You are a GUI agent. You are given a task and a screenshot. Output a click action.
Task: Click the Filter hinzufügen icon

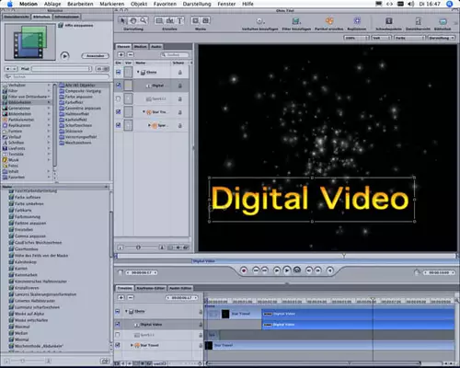(296, 21)
